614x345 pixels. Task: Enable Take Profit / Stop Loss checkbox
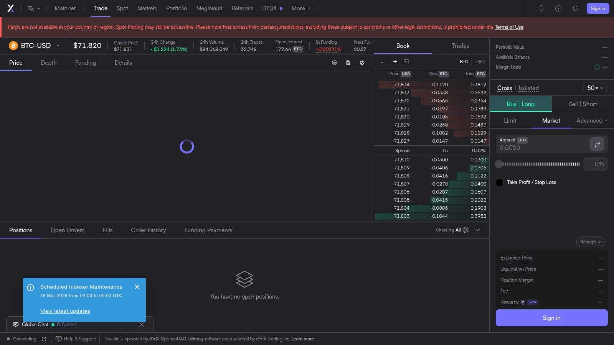(x=500, y=182)
